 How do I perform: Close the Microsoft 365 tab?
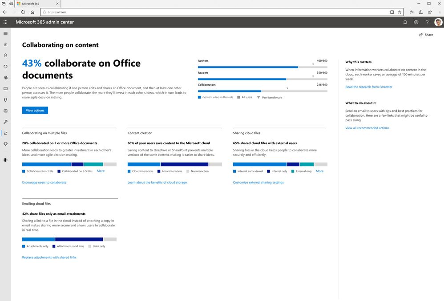tap(57, 4)
